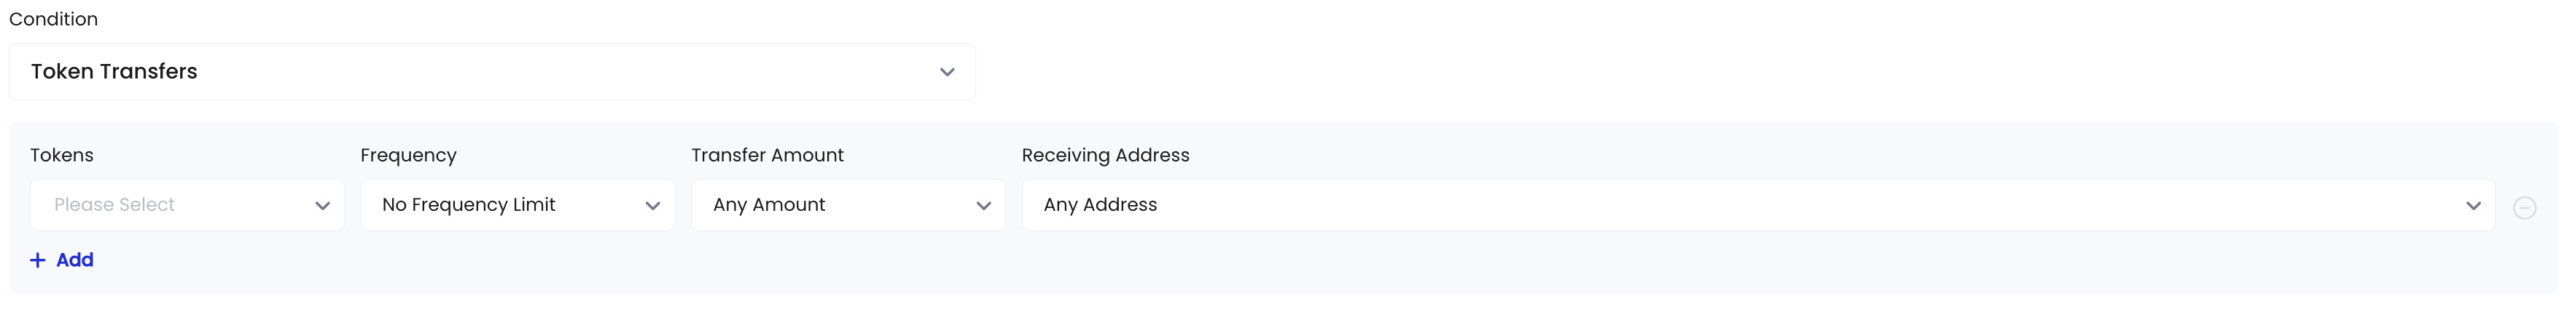Click the Condition label text

pyautogui.click(x=53, y=19)
